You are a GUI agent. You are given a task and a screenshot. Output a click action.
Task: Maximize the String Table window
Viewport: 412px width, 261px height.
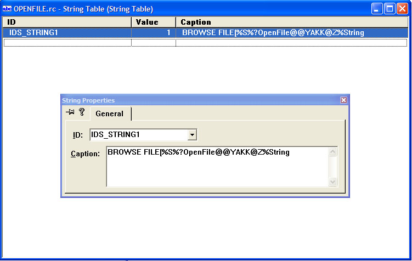tap(390, 9)
